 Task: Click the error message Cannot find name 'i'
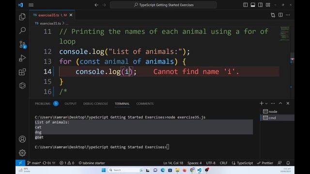196,72
